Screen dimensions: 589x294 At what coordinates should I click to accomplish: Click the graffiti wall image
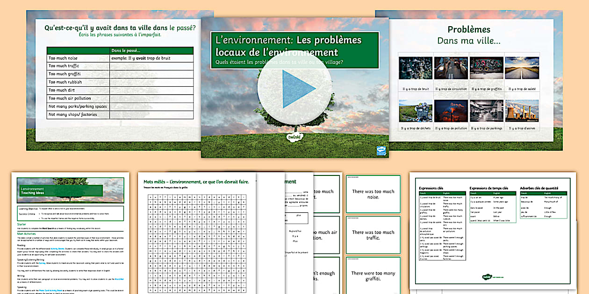pos(486,68)
